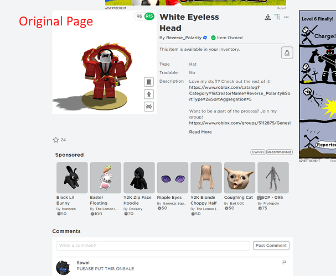Open Easter Floating item thumbnail
The width and height of the screenshot is (336, 276).
(x=106, y=178)
